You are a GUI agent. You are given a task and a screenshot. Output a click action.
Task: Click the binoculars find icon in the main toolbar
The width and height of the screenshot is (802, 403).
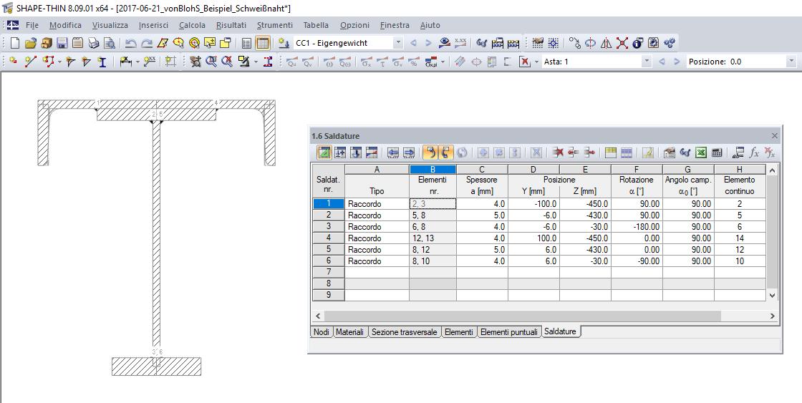[x=481, y=43]
